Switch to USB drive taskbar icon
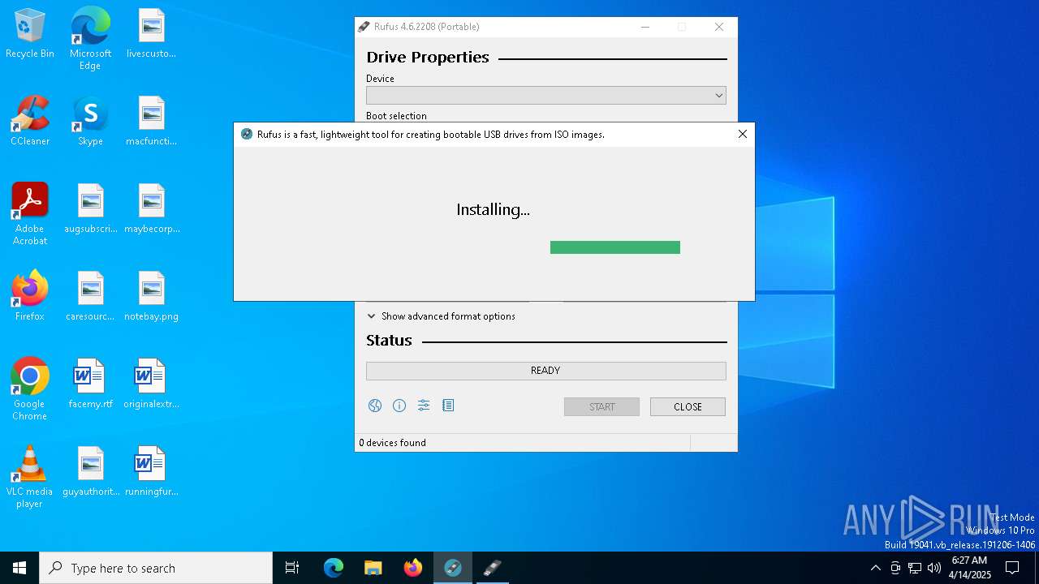The image size is (1039, 584). 493,568
